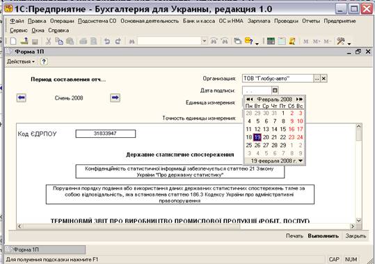Click the Код ЄДРПОУ field 31833947

coord(106,134)
